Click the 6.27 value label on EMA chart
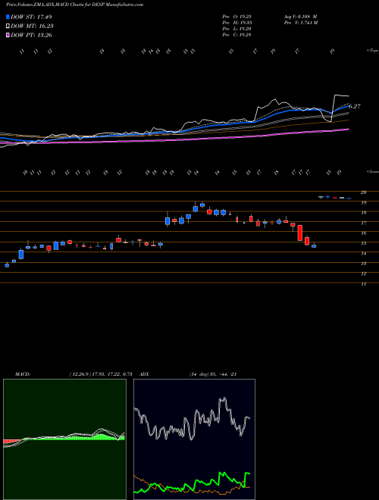379x500 pixels. click(355, 107)
